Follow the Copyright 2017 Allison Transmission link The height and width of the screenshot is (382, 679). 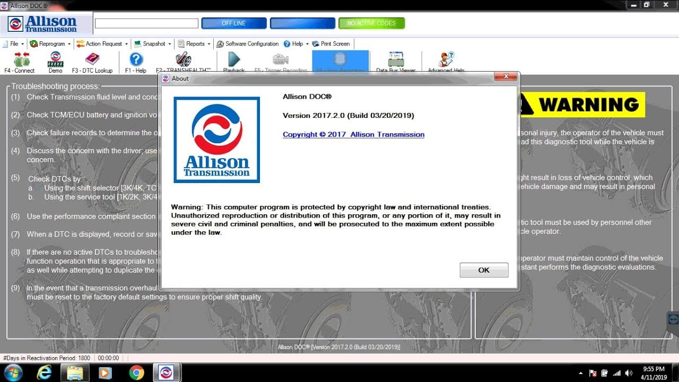pos(353,134)
